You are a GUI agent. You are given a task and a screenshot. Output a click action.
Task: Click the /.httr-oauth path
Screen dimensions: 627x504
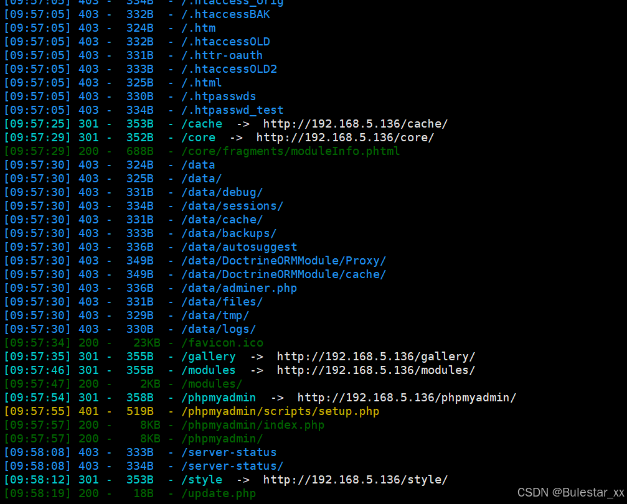(222, 55)
